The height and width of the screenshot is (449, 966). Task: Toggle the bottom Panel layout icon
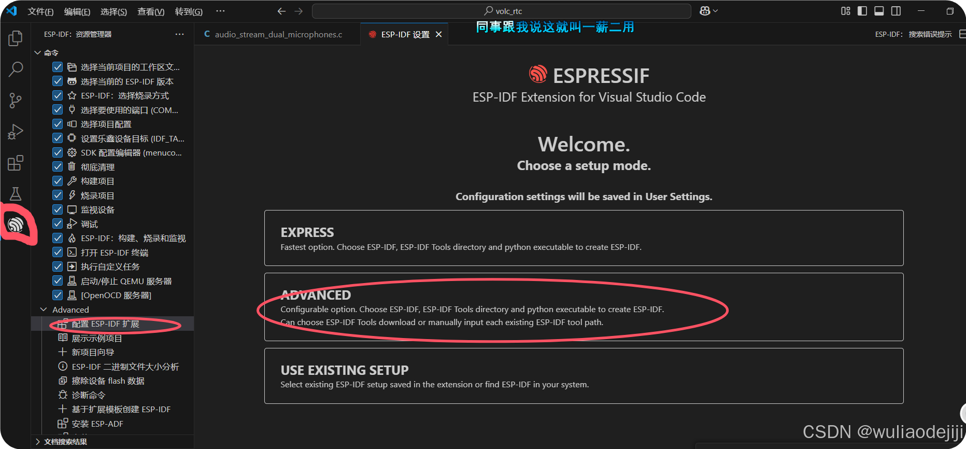(x=879, y=11)
